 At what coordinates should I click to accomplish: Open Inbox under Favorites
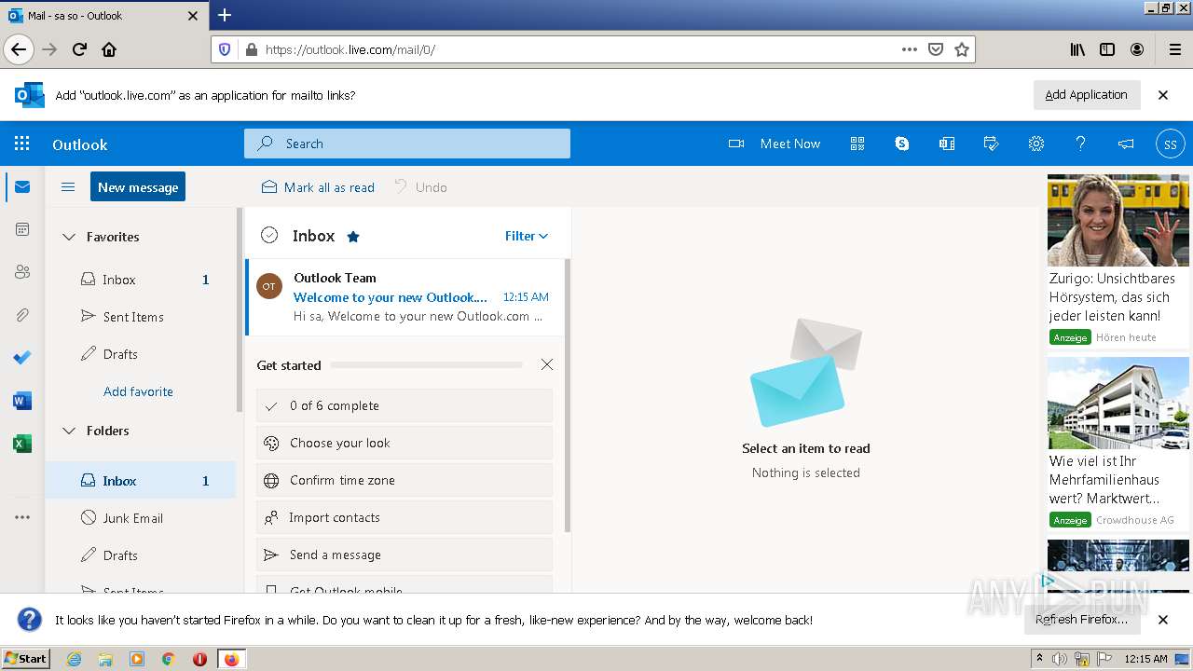point(141,280)
